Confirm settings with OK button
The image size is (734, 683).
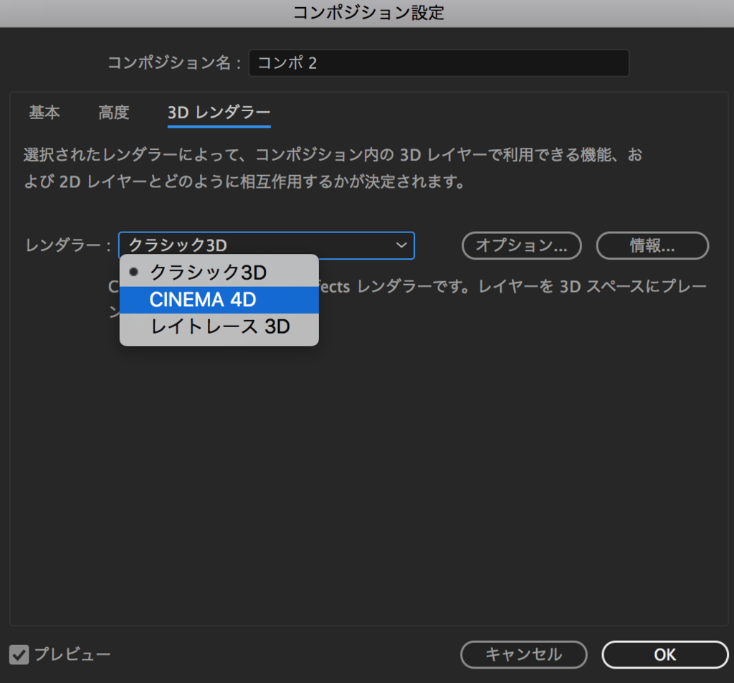coord(665,654)
